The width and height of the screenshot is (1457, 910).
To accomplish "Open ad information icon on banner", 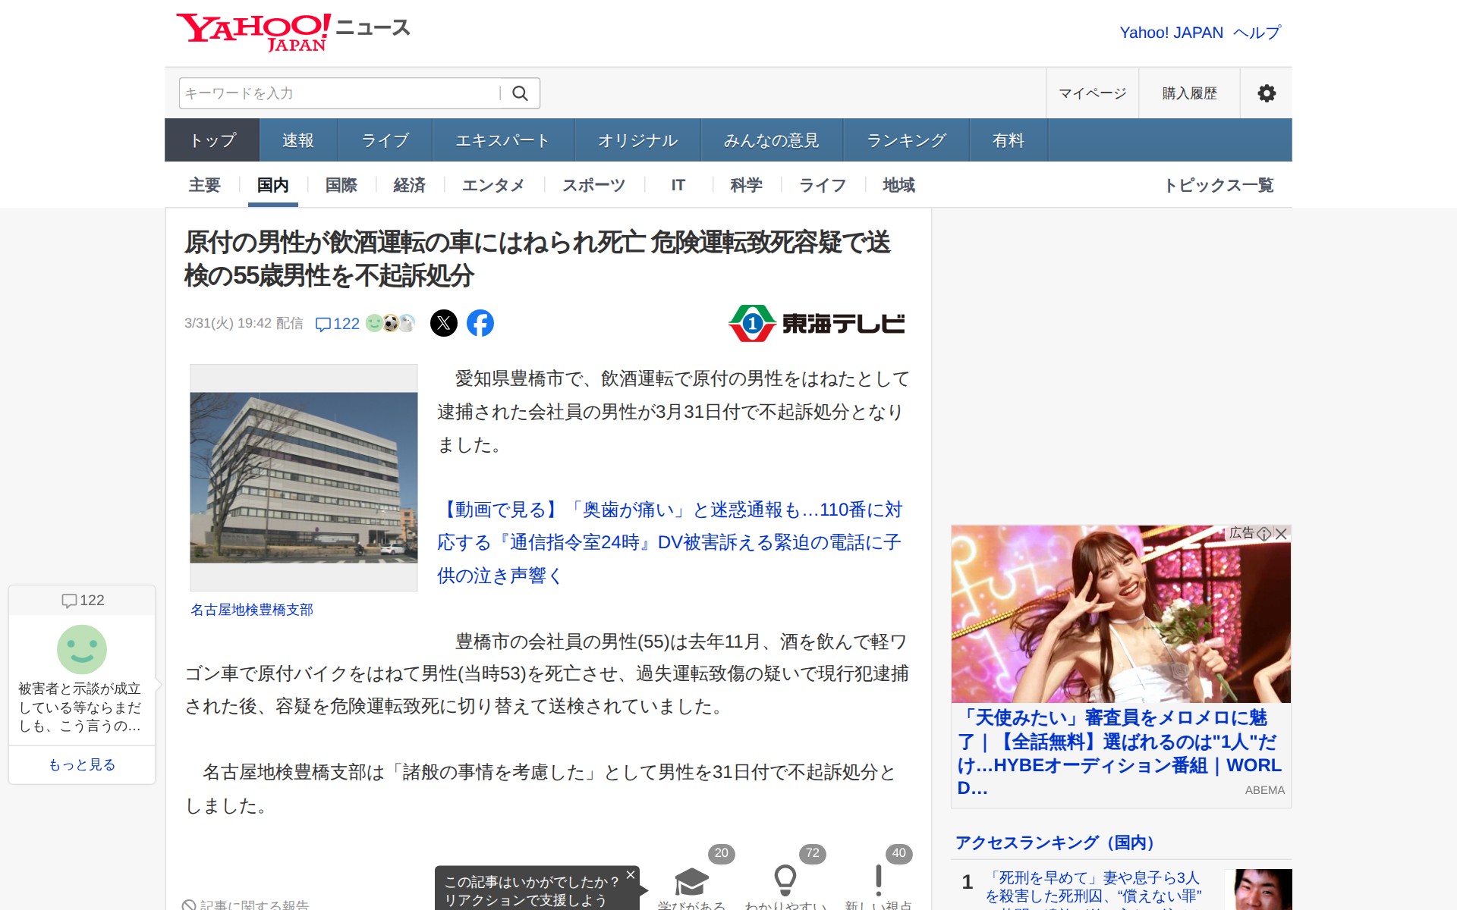I will coord(1264,534).
